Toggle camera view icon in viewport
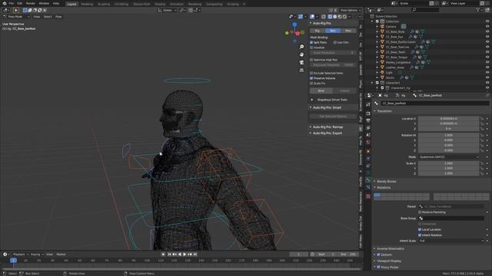This screenshot has height=276, width=492. click(301, 62)
